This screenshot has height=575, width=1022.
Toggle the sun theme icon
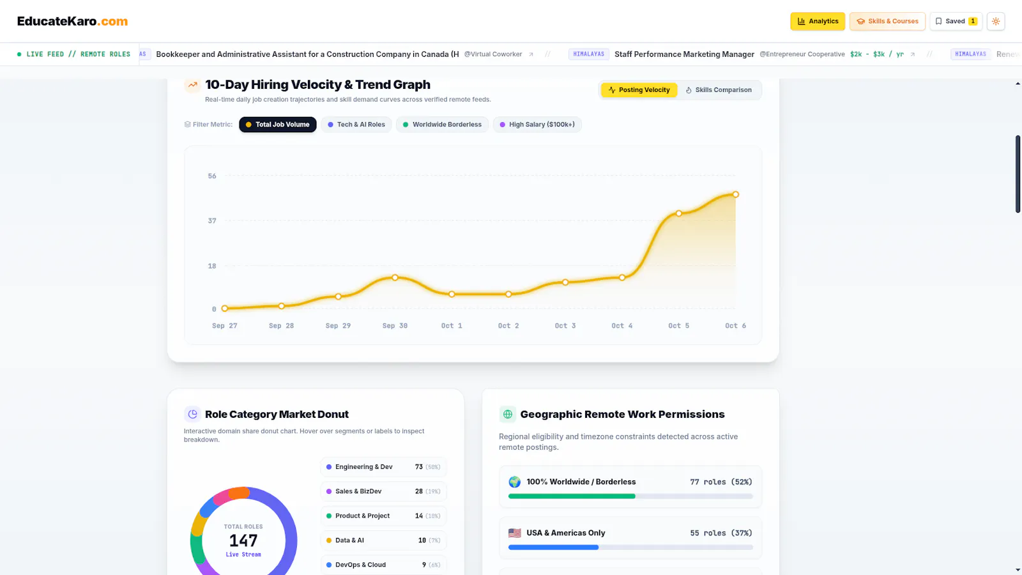[996, 21]
